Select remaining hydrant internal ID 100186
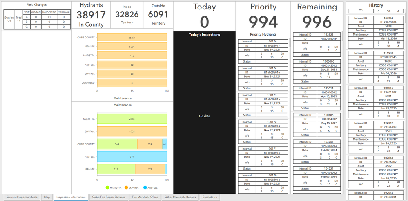Image resolution: width=408 pixels, height=201 pixels. point(328,115)
